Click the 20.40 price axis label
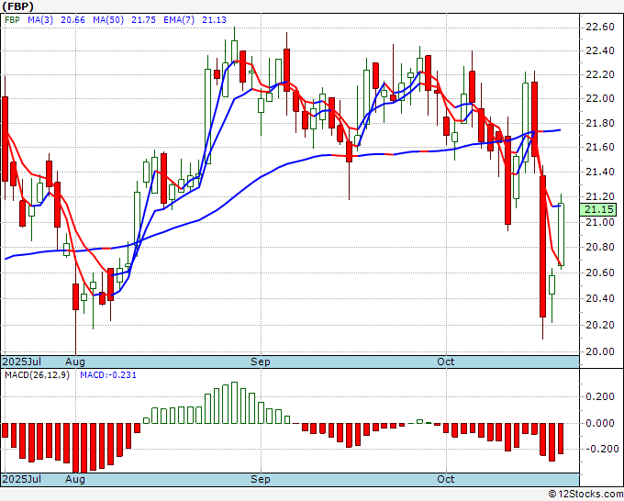624x501 pixels. [600, 298]
